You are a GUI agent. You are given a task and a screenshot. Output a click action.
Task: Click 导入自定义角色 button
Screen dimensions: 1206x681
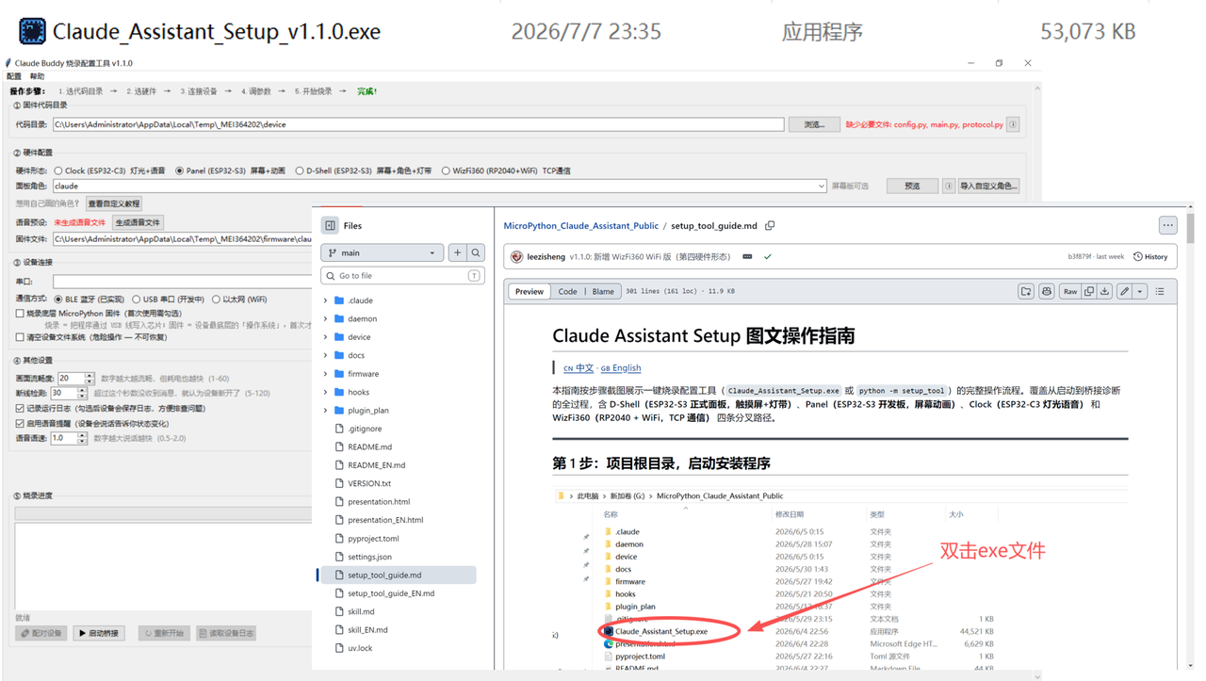click(x=988, y=186)
